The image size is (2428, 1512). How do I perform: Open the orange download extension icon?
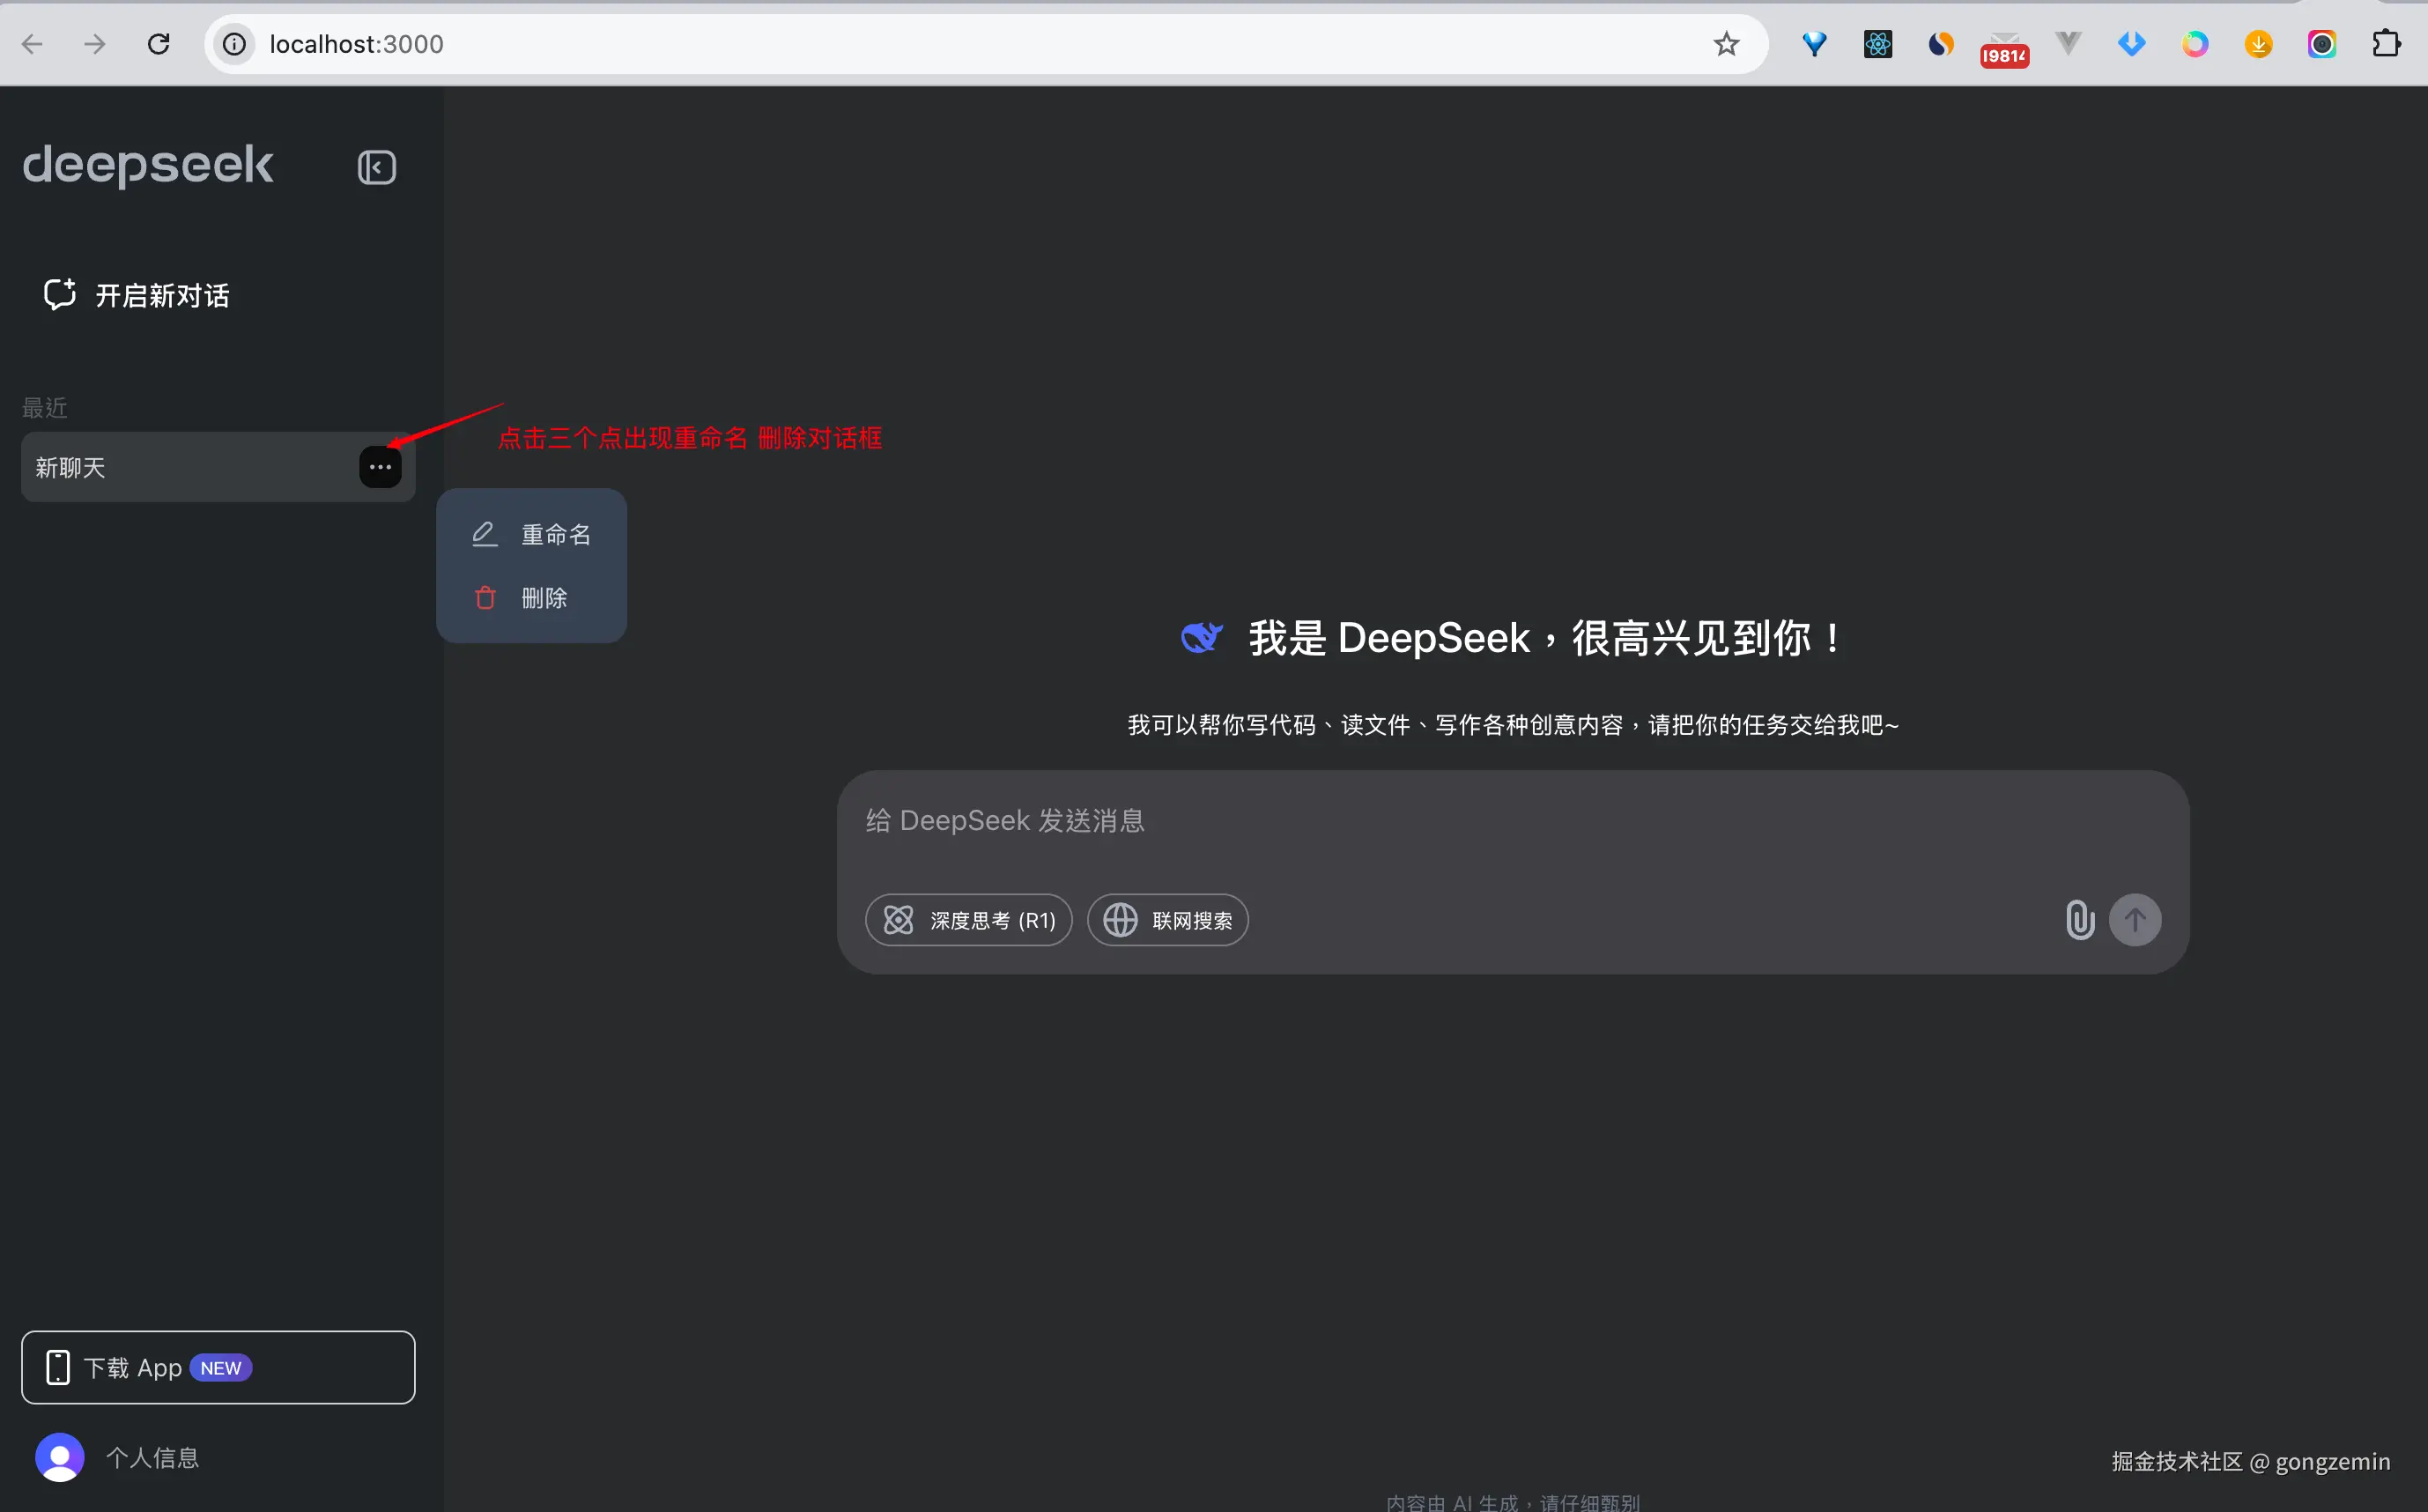2259,44
